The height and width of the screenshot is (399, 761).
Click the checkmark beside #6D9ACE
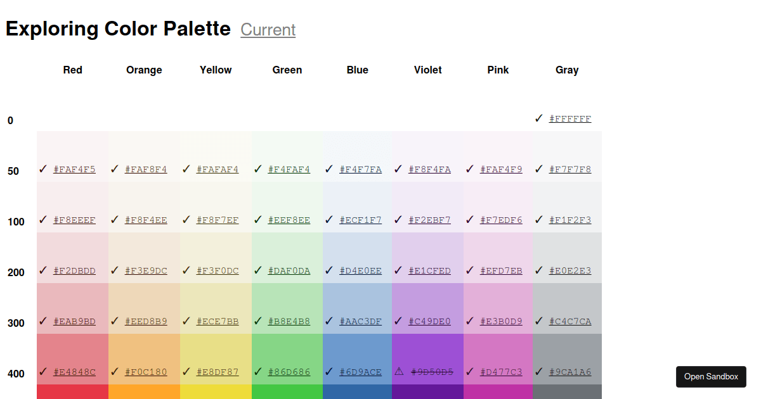tap(328, 372)
